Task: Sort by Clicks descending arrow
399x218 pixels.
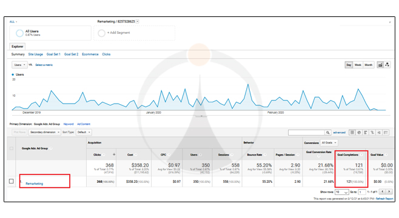Action: point(114,154)
